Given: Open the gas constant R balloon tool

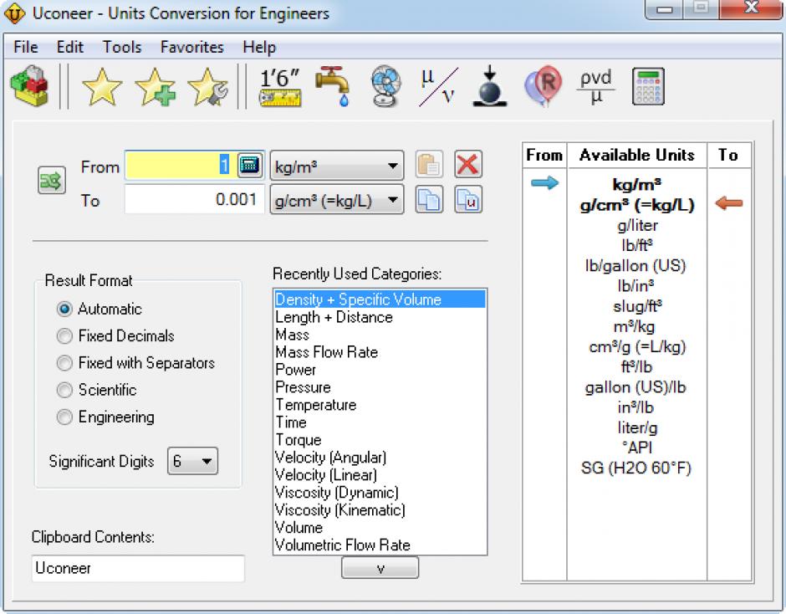Looking at the screenshot, I should pos(543,86).
